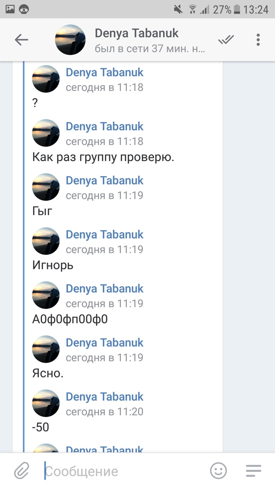This screenshot has width=275, height=489.
Task: Select the message "Игнорь"
Action: coord(53,265)
